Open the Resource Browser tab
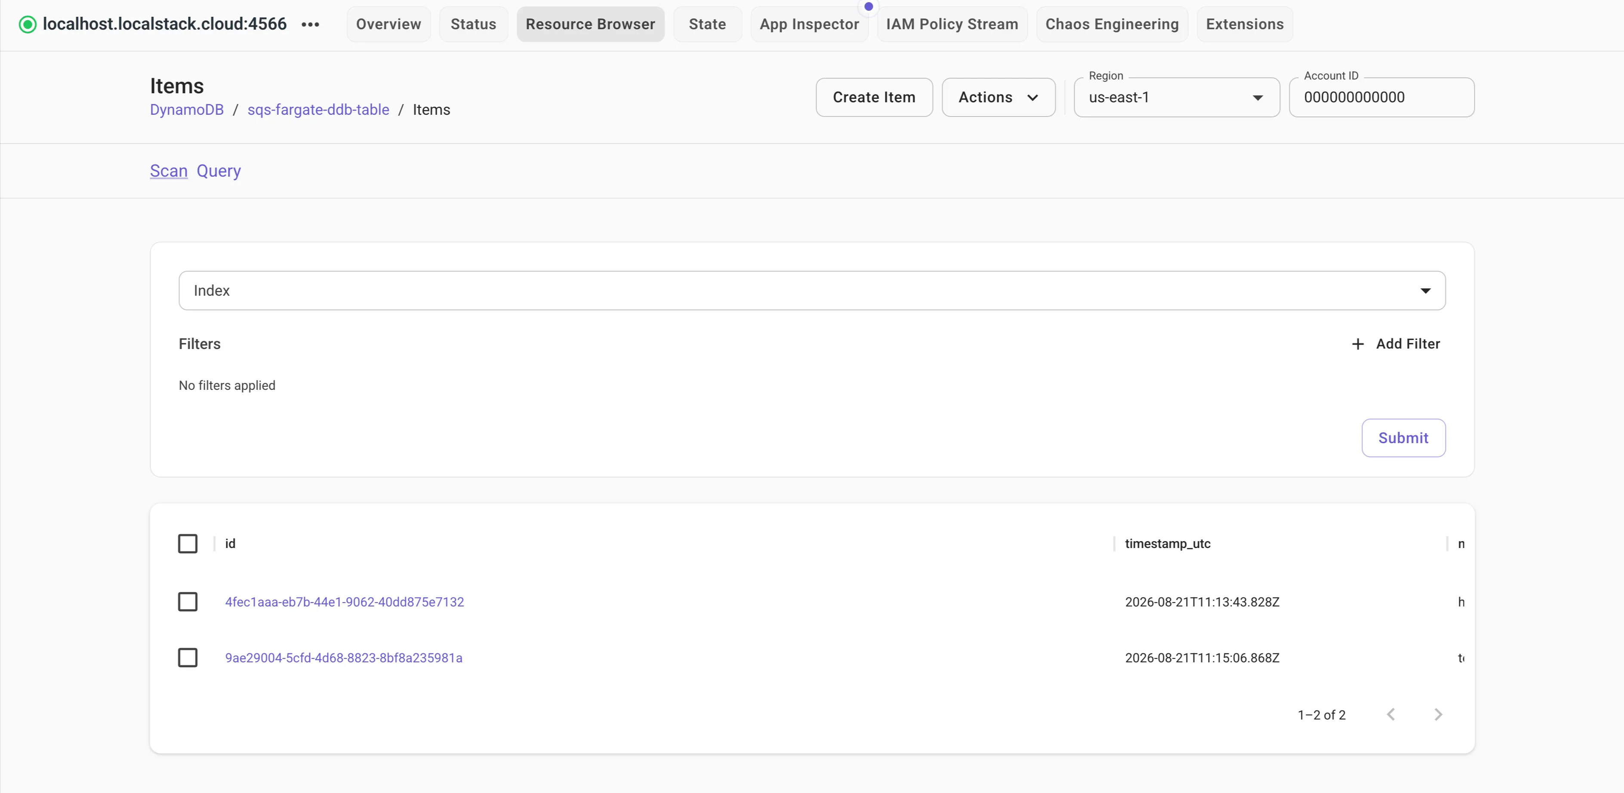 (591, 24)
